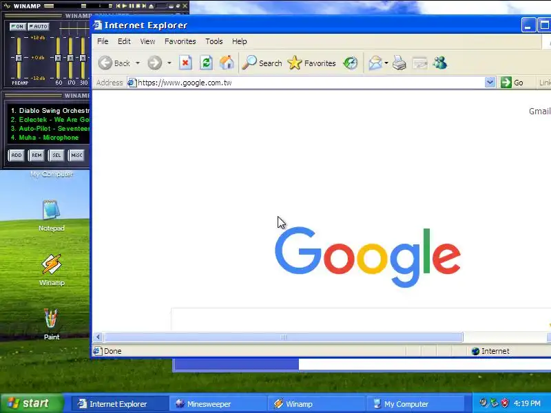The image size is (551, 413).
Task: Open History clock icon in toolbar
Action: (351, 63)
